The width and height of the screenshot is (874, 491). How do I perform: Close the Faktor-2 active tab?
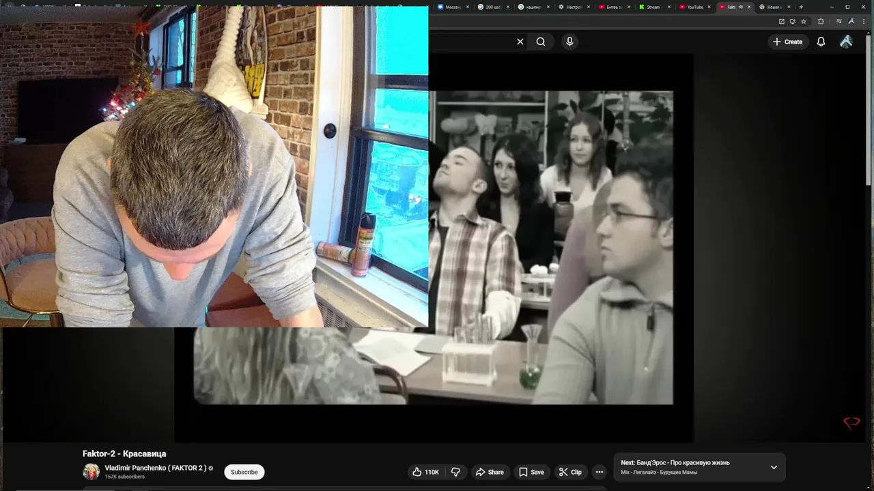749,7
